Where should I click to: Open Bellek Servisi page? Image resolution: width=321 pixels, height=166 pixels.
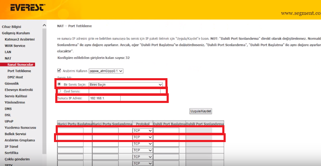(15, 134)
